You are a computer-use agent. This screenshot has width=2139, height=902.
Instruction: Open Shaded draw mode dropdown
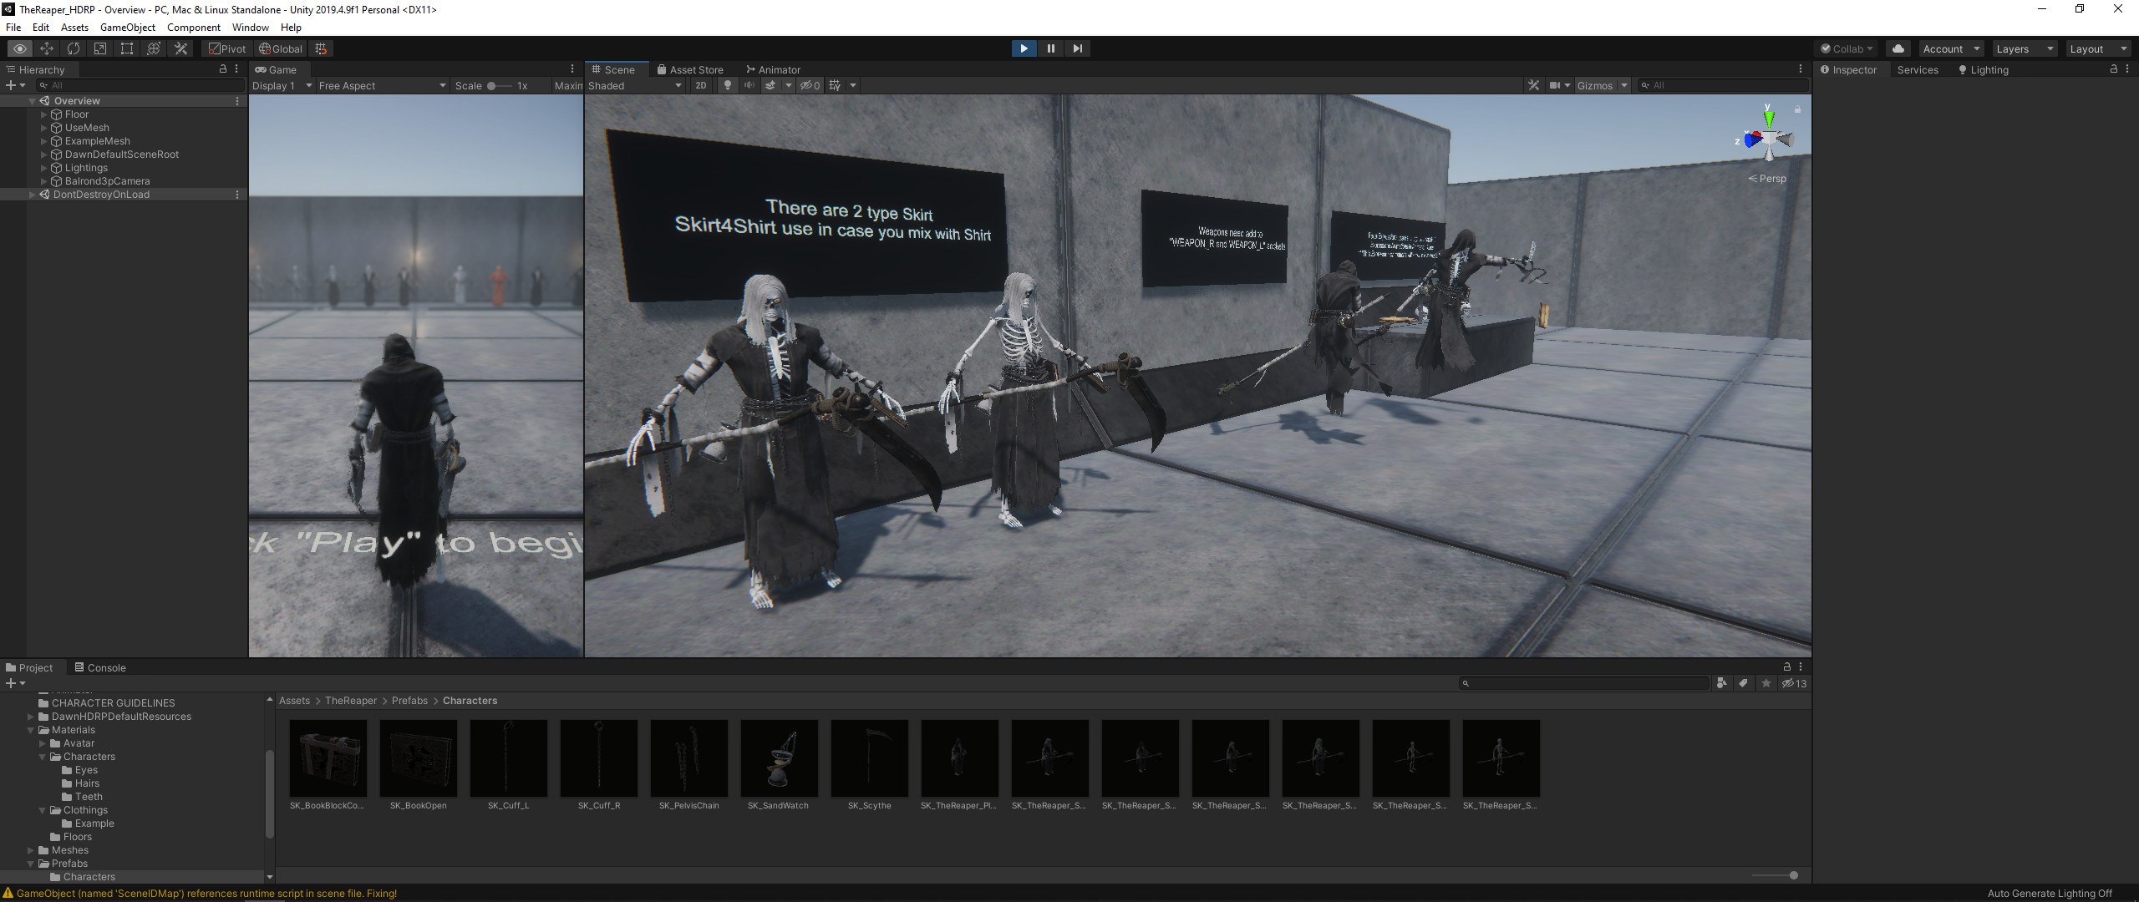[635, 85]
